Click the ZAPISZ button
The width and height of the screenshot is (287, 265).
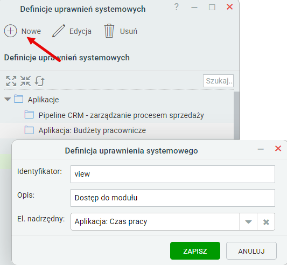point(195,250)
